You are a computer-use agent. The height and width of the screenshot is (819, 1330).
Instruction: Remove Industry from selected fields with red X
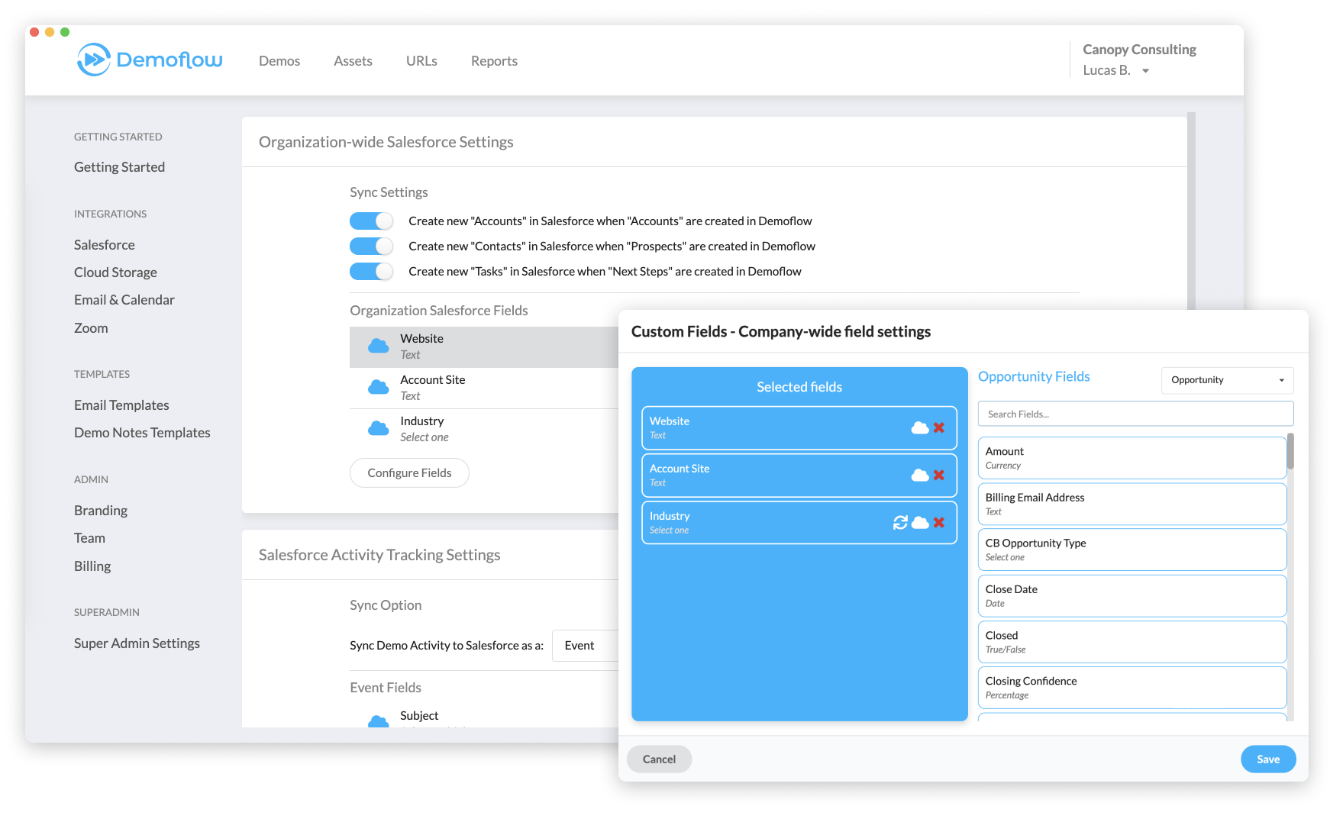[x=939, y=522]
